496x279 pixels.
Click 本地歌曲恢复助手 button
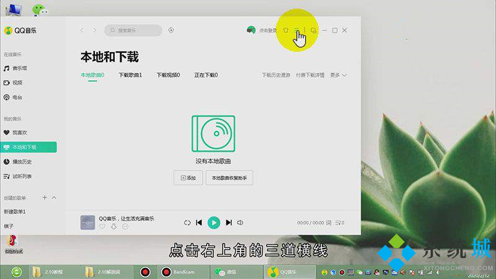(229, 178)
